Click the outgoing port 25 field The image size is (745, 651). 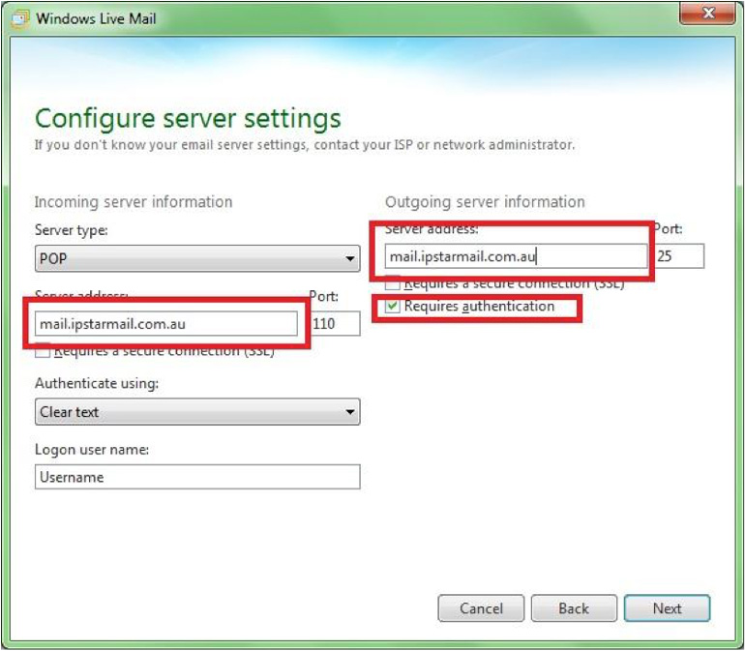[x=680, y=256]
